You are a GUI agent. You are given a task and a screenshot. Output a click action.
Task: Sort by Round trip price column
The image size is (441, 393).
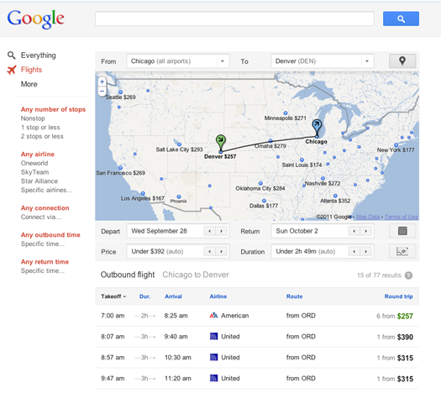point(398,296)
